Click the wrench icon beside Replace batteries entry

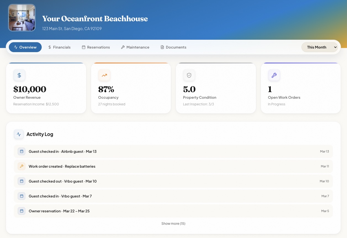(x=22, y=166)
